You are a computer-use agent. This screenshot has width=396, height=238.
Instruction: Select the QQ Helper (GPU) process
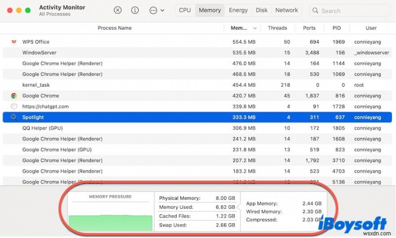(x=43, y=128)
